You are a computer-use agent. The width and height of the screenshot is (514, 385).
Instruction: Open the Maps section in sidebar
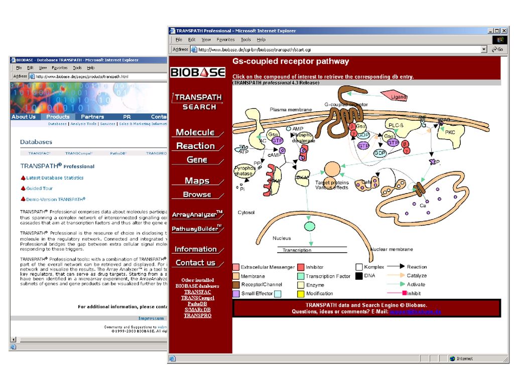[197, 180]
